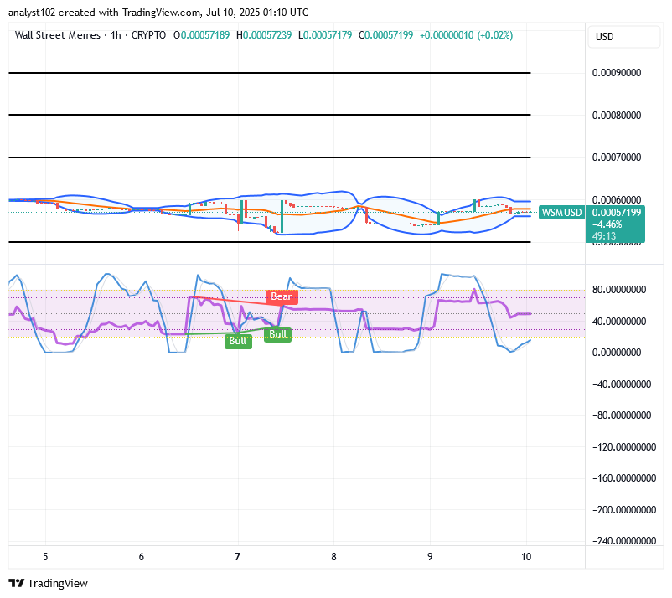Click the current price 0.00057199 label
This screenshot has height=598, width=672.
pos(617,213)
